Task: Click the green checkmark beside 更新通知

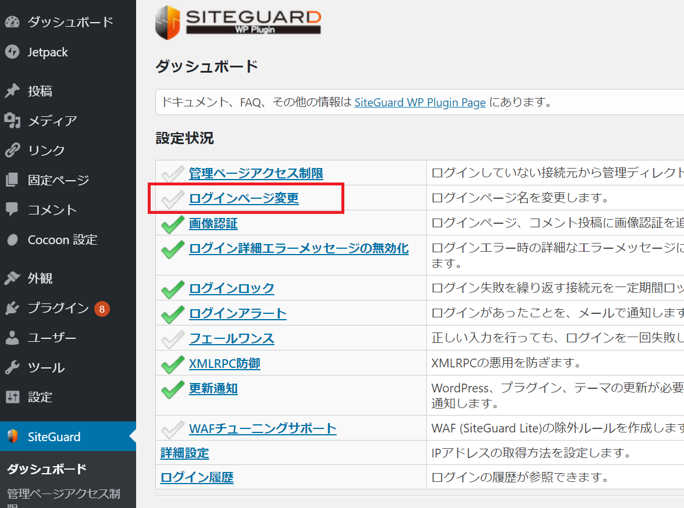Action: (173, 389)
